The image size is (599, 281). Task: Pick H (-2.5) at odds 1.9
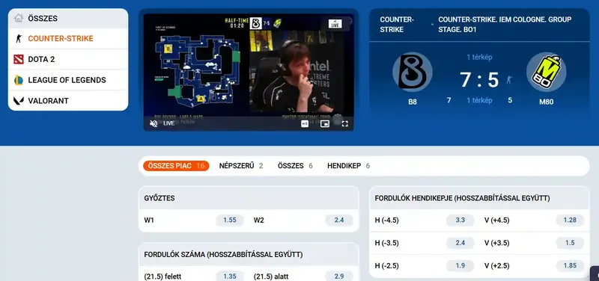[x=460, y=266]
